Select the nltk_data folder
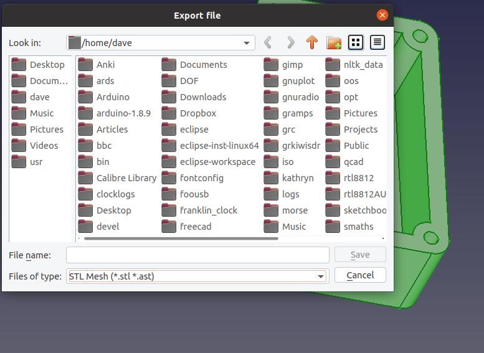Screen dimensions: 484x353 coord(354,65)
